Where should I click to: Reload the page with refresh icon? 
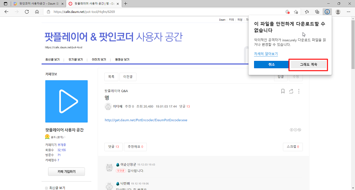(x=27, y=12)
